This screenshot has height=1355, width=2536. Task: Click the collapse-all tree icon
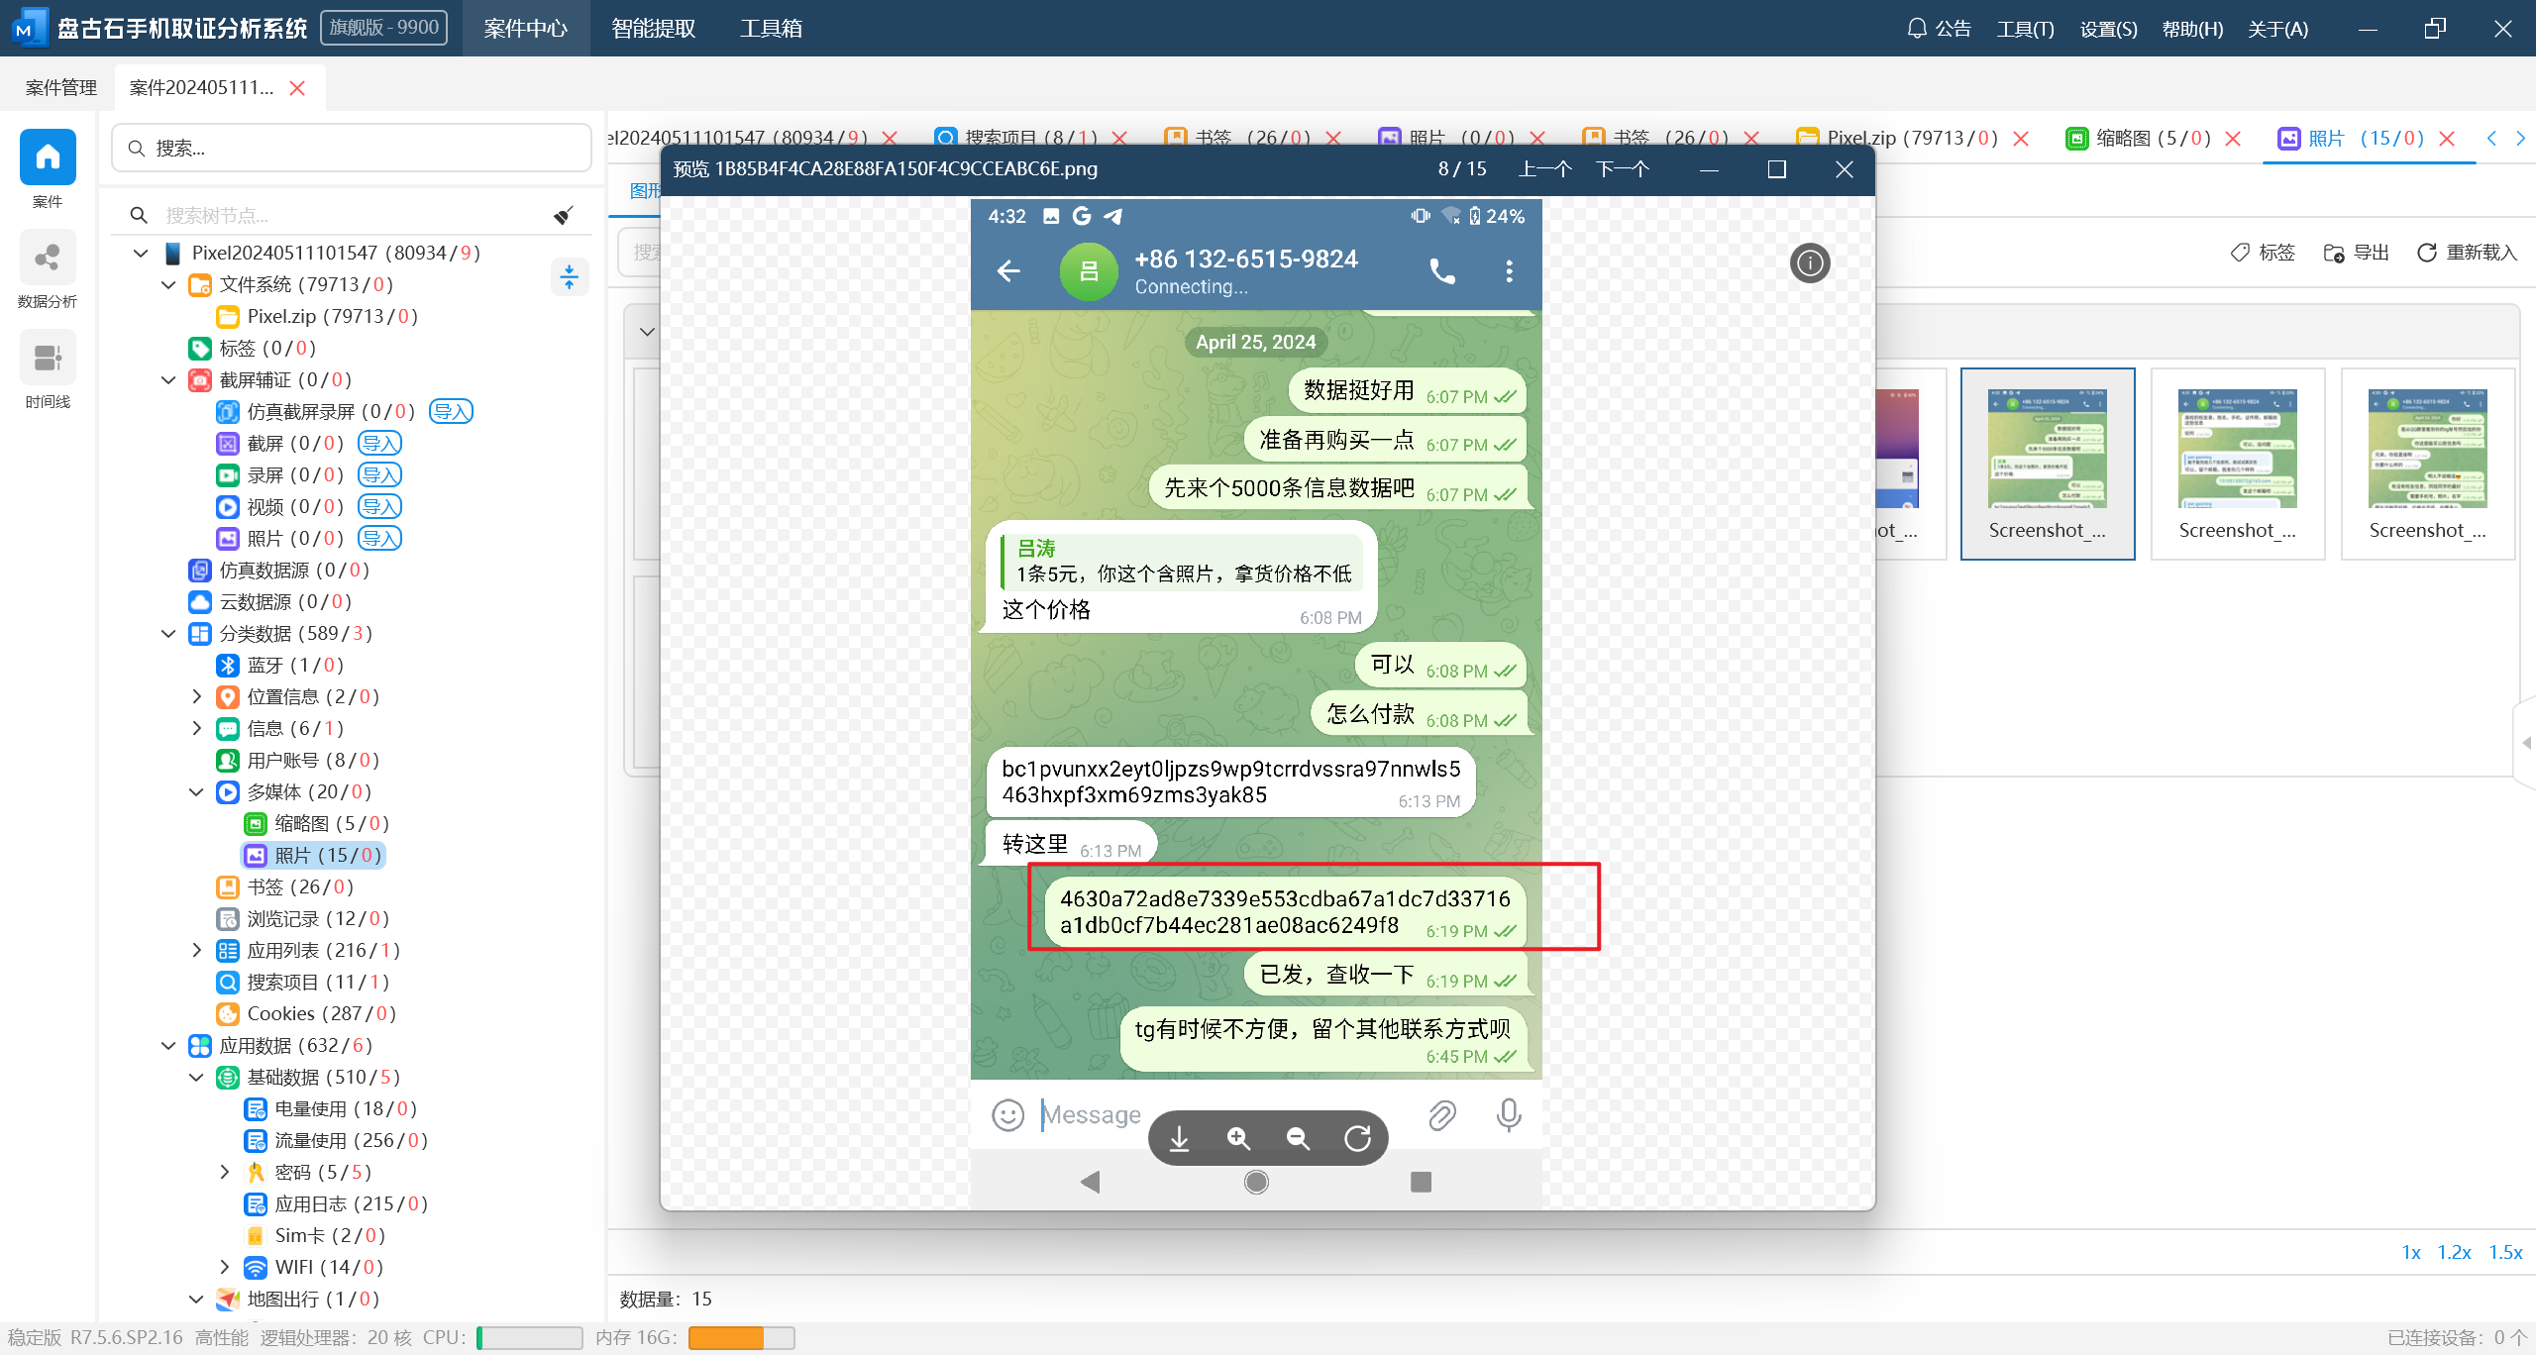[x=569, y=277]
